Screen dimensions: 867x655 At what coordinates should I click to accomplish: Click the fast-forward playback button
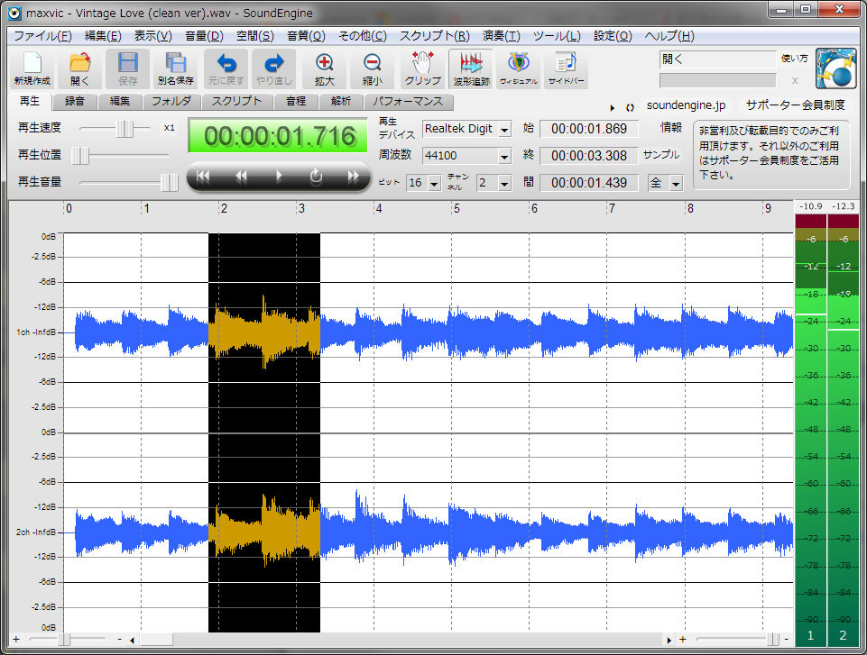click(354, 177)
